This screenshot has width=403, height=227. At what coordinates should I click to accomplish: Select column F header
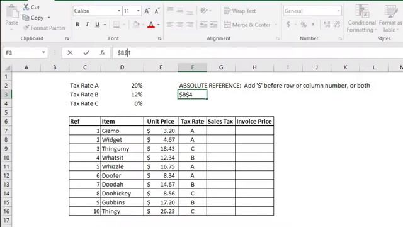tap(192, 67)
